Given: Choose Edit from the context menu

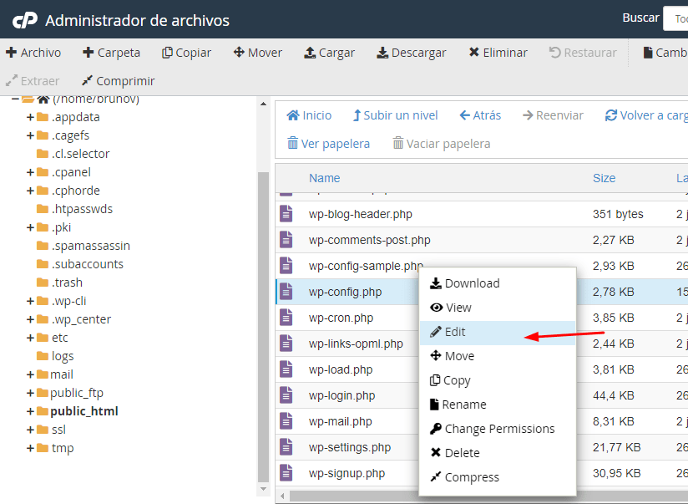Looking at the screenshot, I should [497, 332].
